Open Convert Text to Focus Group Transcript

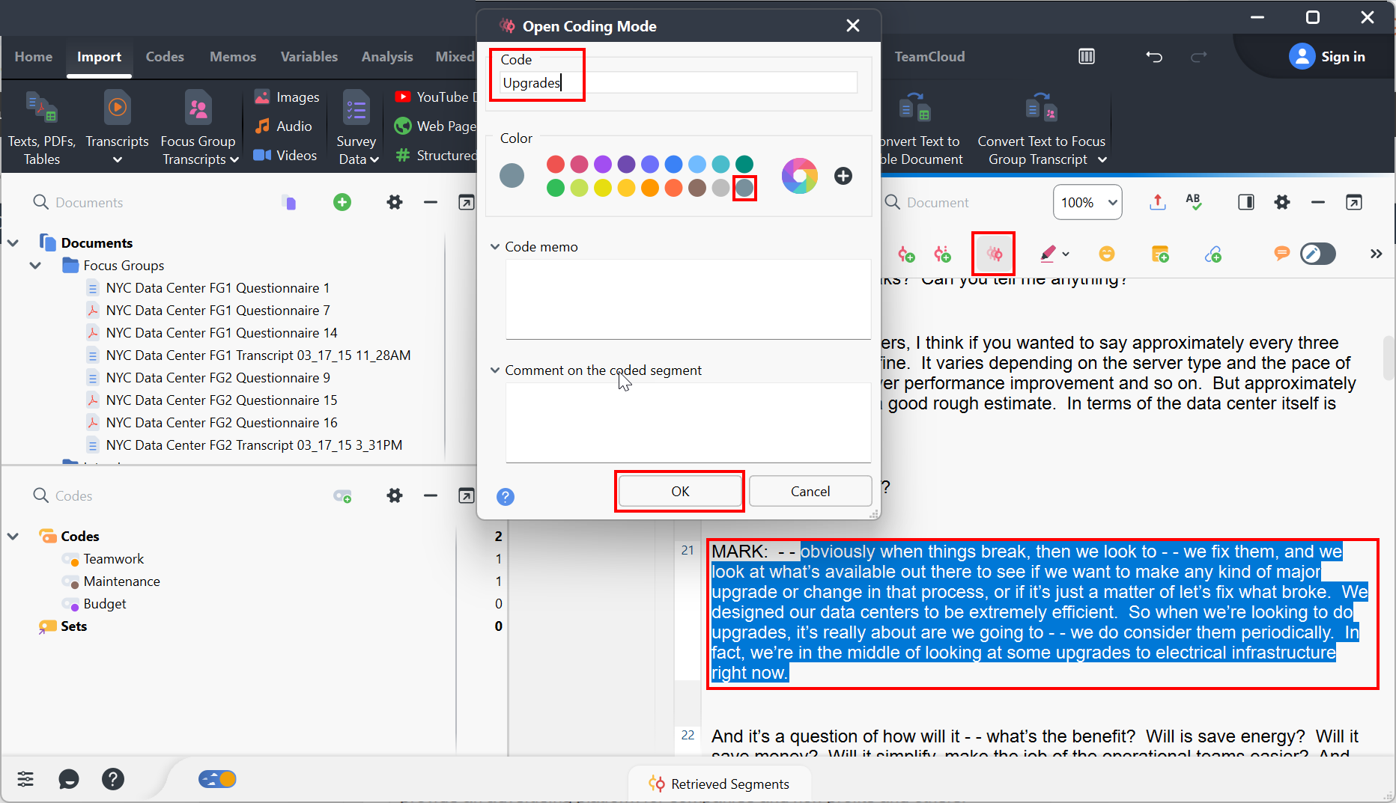tap(1042, 127)
